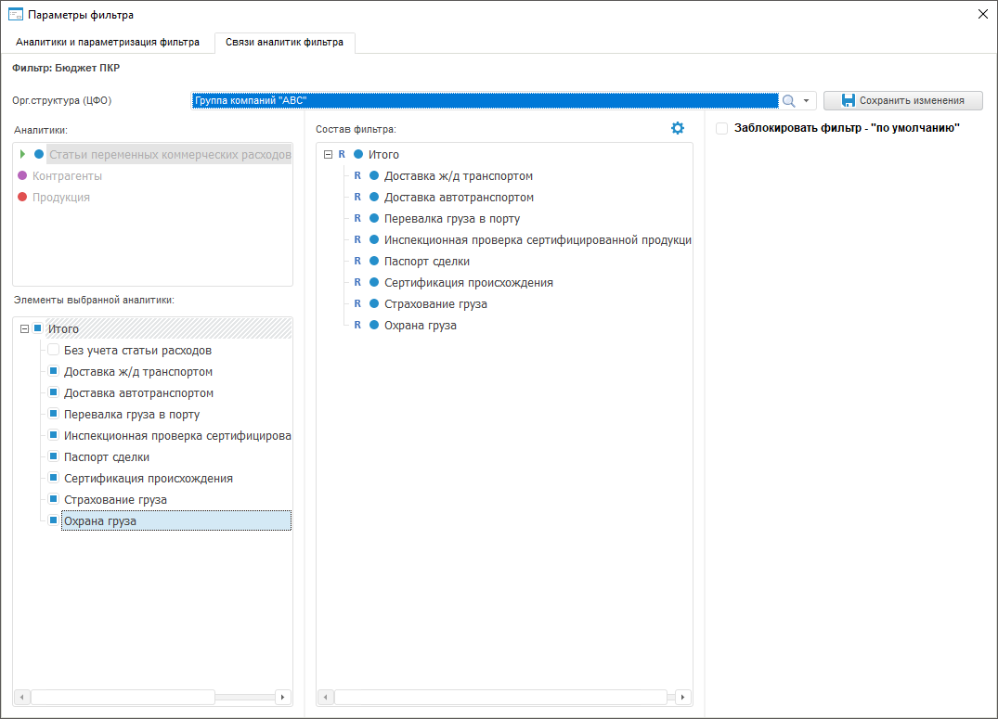
Task: Select Контрагенты analytic
Action: click(67, 175)
